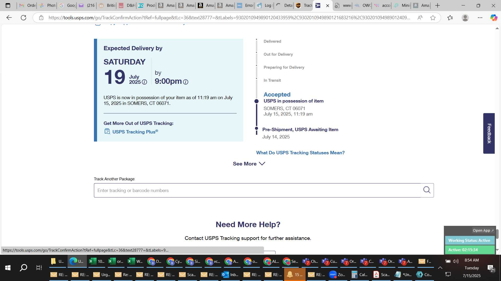The image size is (501, 281).
Task: Click the page vertical scrollbar thumb
Action: [497, 234]
